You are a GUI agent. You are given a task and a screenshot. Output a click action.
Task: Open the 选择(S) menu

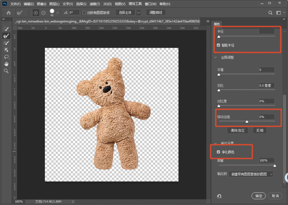tap(81, 4)
